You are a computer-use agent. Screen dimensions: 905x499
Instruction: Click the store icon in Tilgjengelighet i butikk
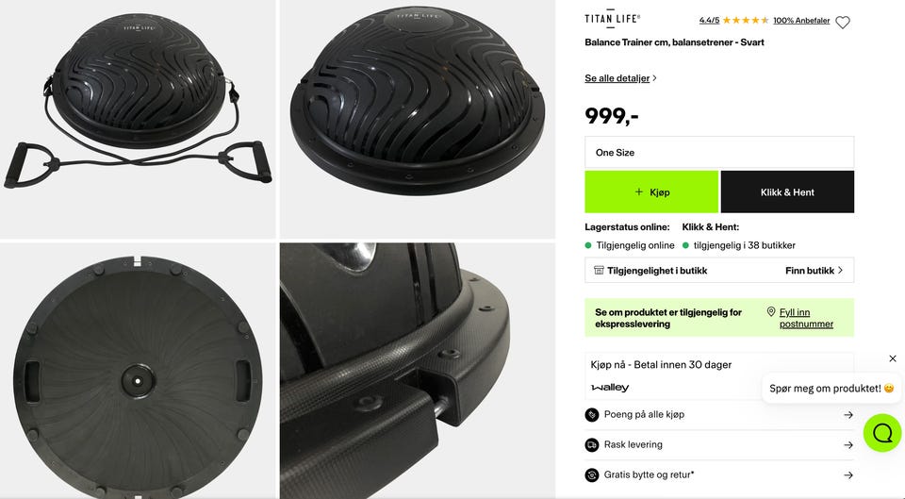[x=599, y=271]
